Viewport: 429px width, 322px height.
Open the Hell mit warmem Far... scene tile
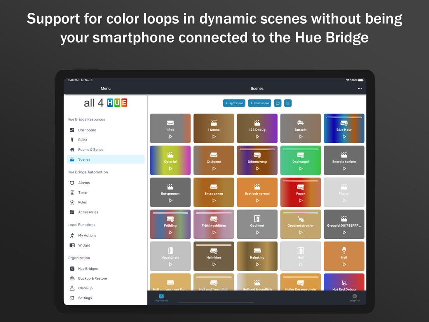tap(170, 282)
